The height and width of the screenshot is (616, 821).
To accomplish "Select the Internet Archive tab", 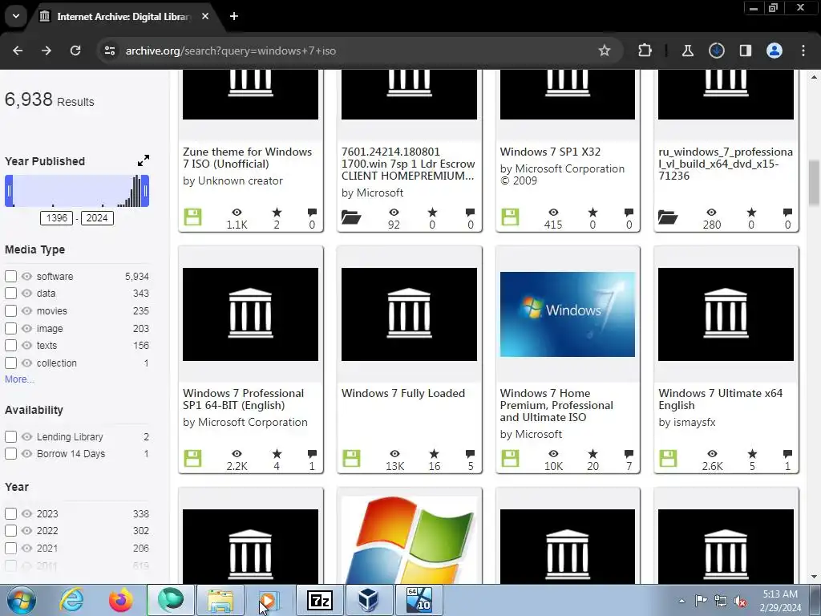I will 124,16.
